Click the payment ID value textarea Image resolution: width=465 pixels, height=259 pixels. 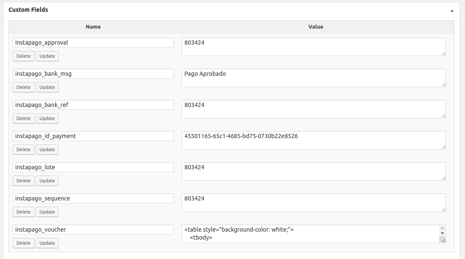pyautogui.click(x=314, y=140)
